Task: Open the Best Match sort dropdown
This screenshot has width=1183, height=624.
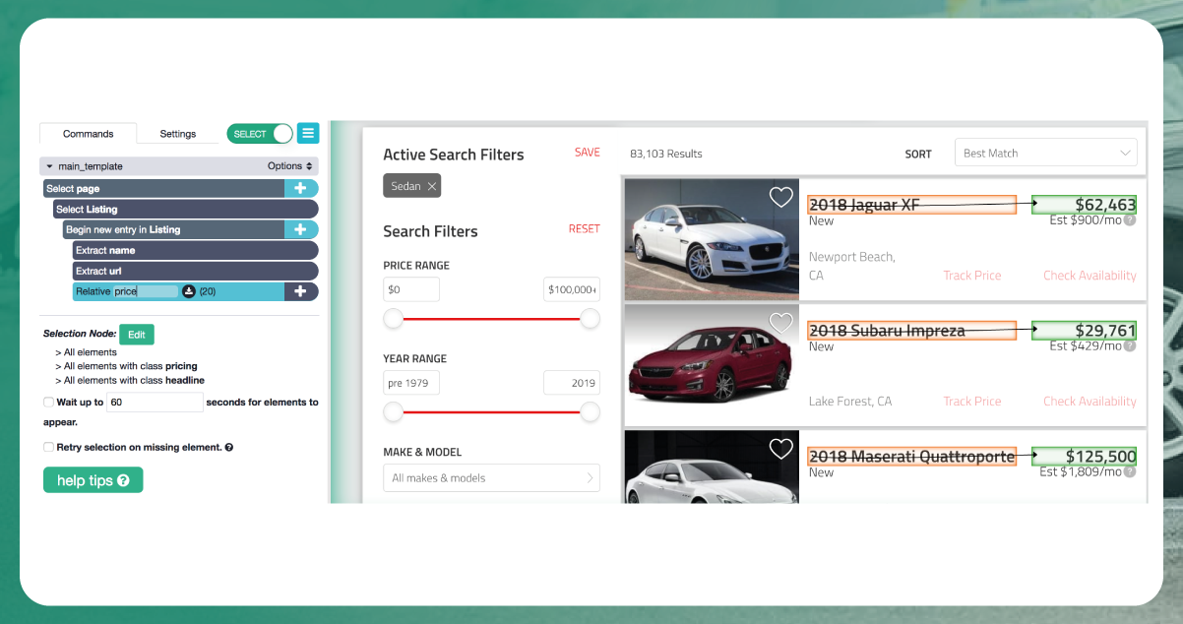Action: (x=1046, y=153)
